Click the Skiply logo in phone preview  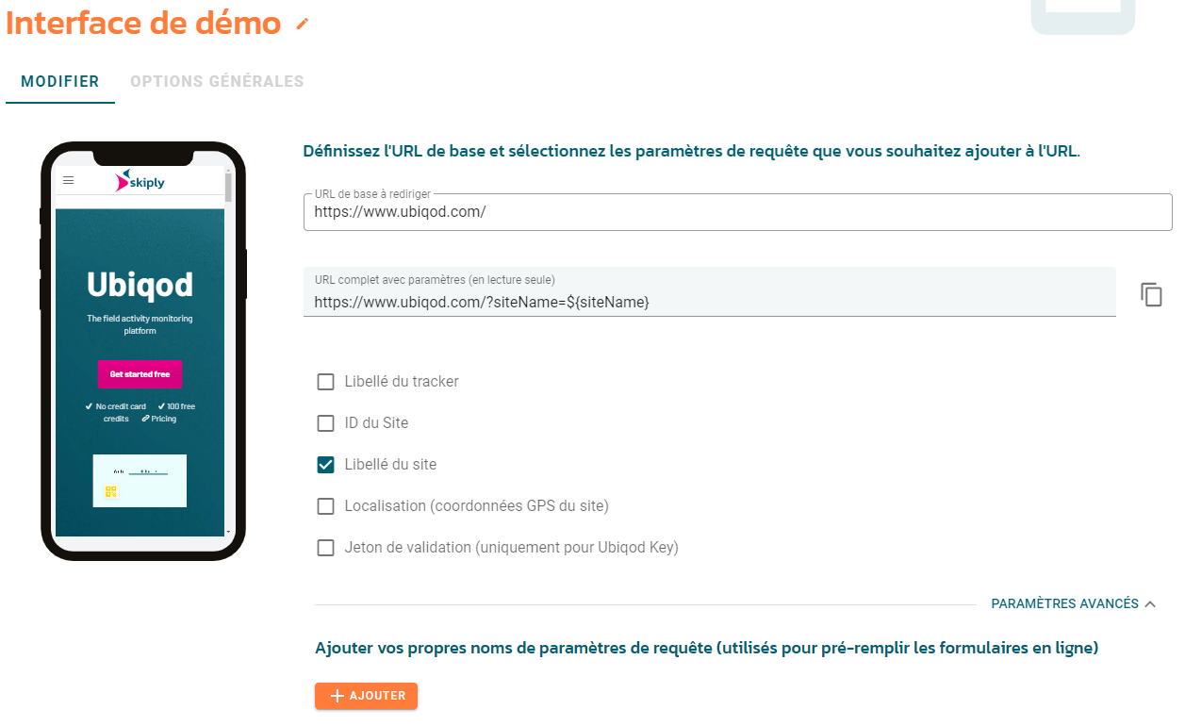pos(140,180)
